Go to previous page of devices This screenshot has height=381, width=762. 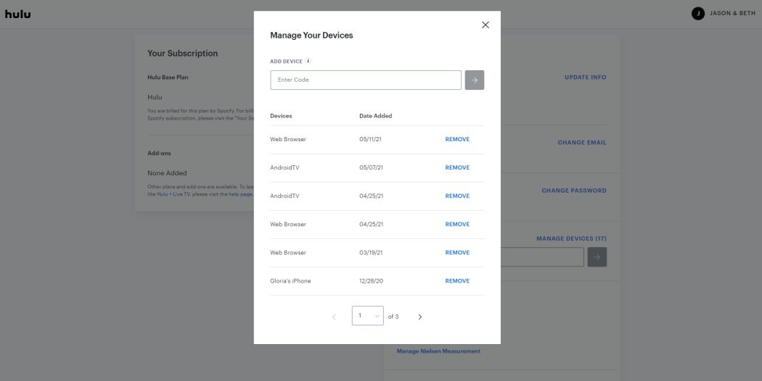click(x=334, y=317)
